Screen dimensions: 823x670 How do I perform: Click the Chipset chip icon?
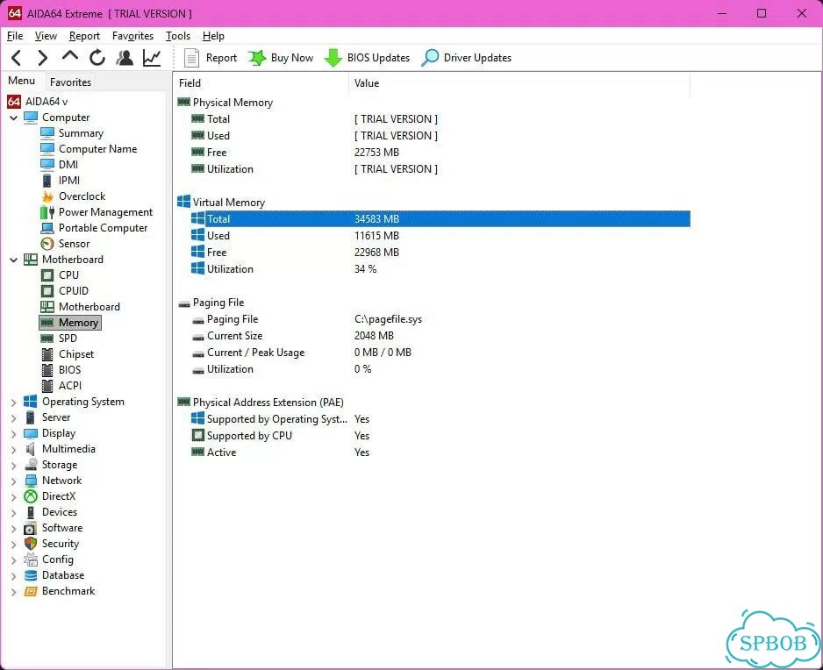pos(47,354)
